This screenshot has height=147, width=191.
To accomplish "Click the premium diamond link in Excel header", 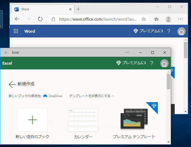I will click(x=131, y=63).
